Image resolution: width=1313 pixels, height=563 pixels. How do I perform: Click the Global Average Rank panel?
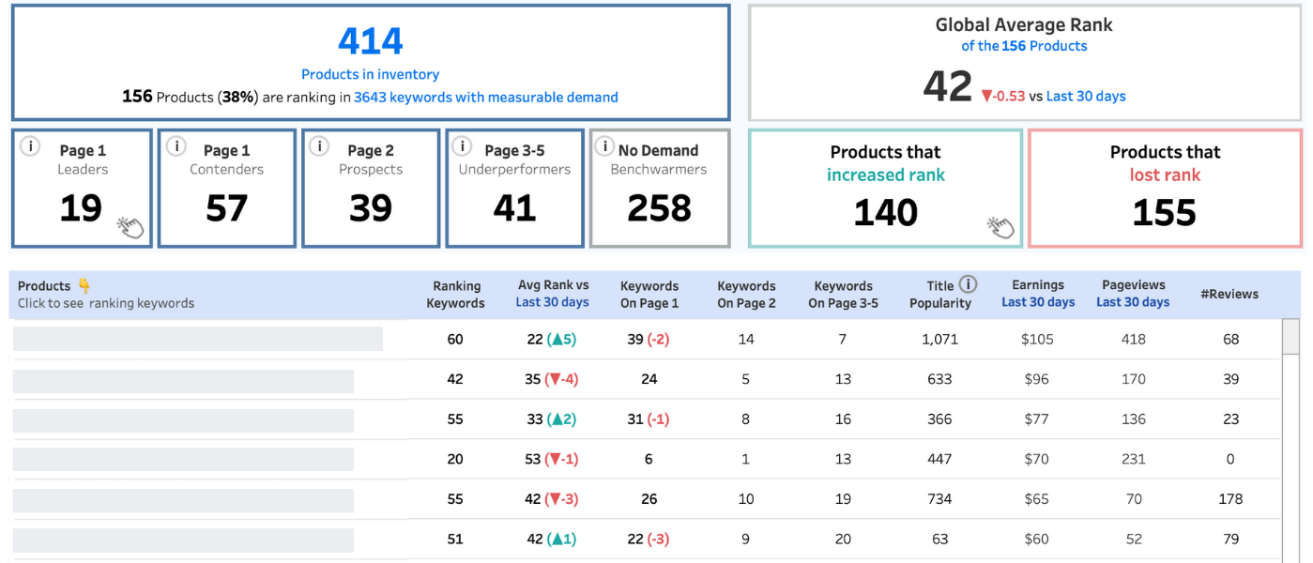point(1024,61)
